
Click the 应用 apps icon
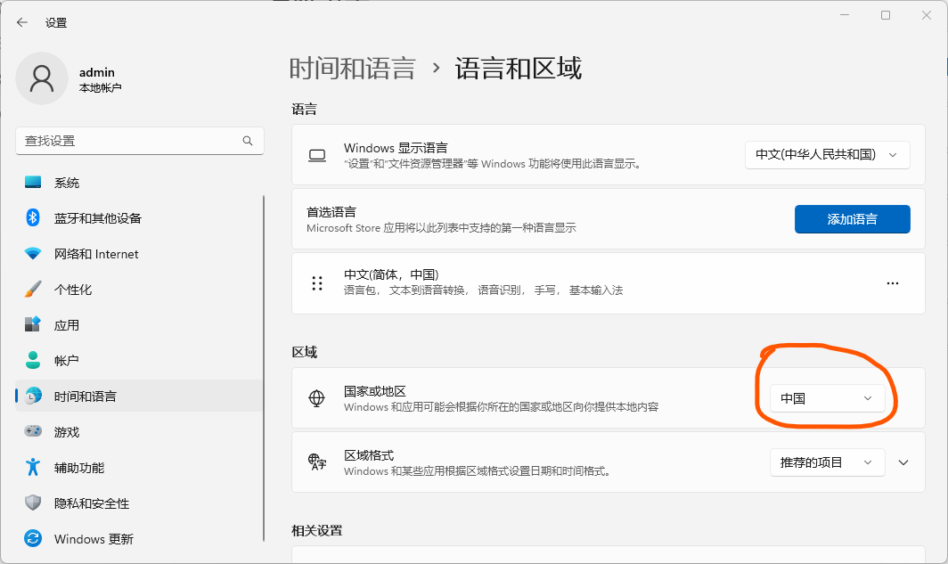pyautogui.click(x=33, y=324)
